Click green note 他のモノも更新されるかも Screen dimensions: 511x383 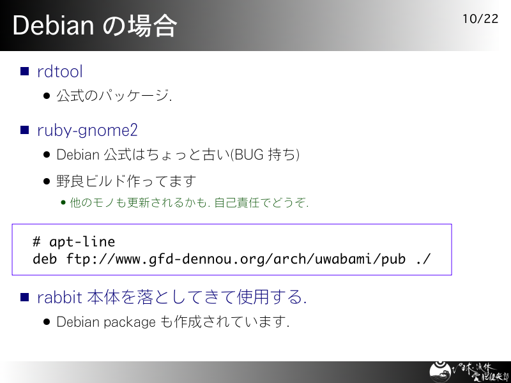pos(189,202)
